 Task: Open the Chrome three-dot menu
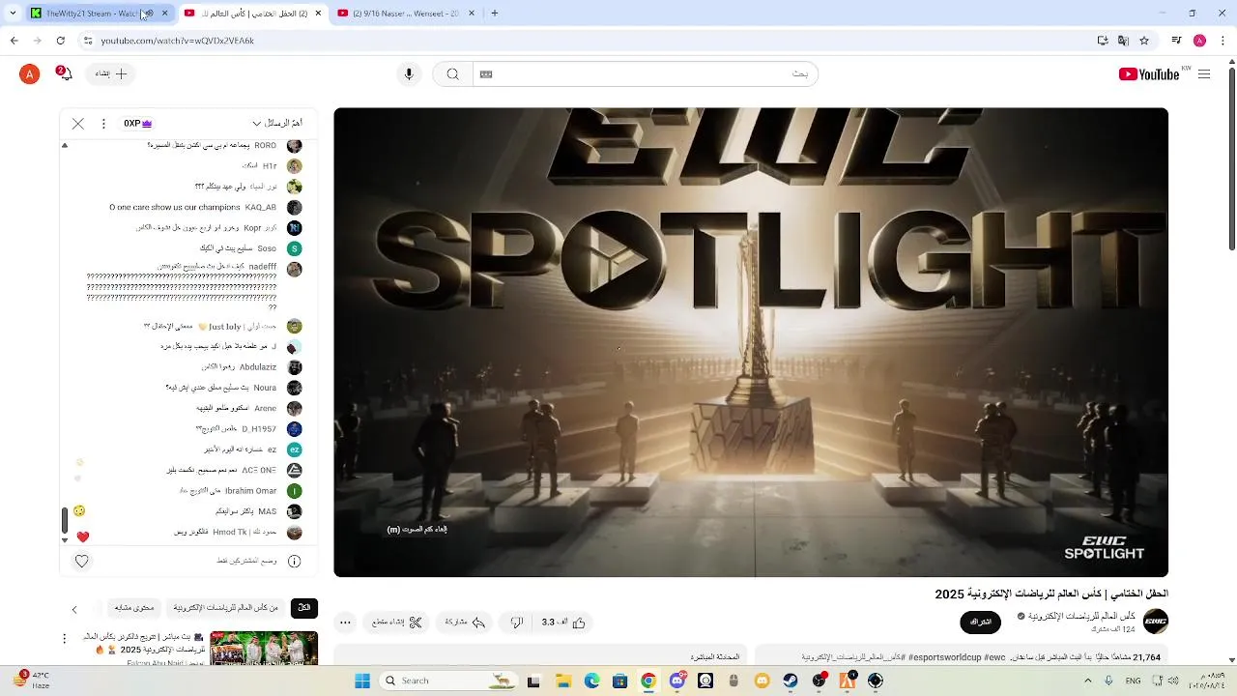coord(1221,41)
